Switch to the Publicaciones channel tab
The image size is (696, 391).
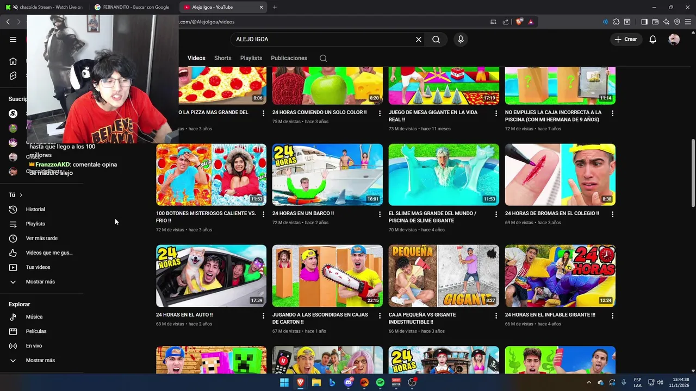(289, 58)
